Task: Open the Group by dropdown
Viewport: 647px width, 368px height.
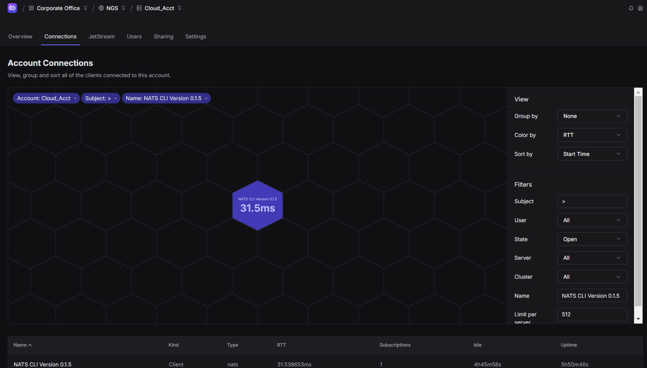Action: pyautogui.click(x=592, y=116)
